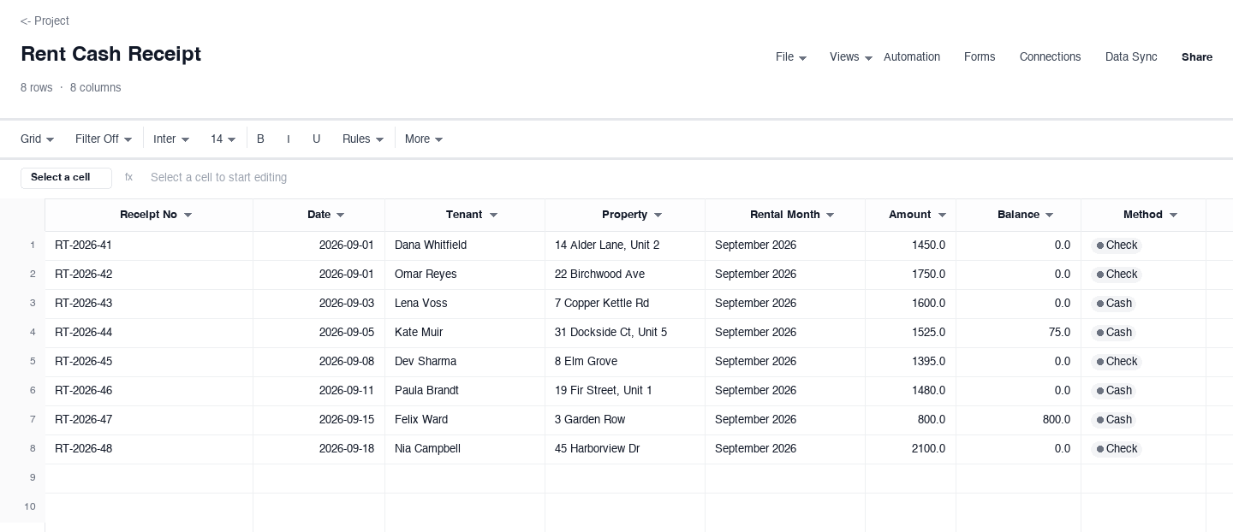Open the More dropdown in toolbar
This screenshot has width=1233, height=532.
click(424, 139)
